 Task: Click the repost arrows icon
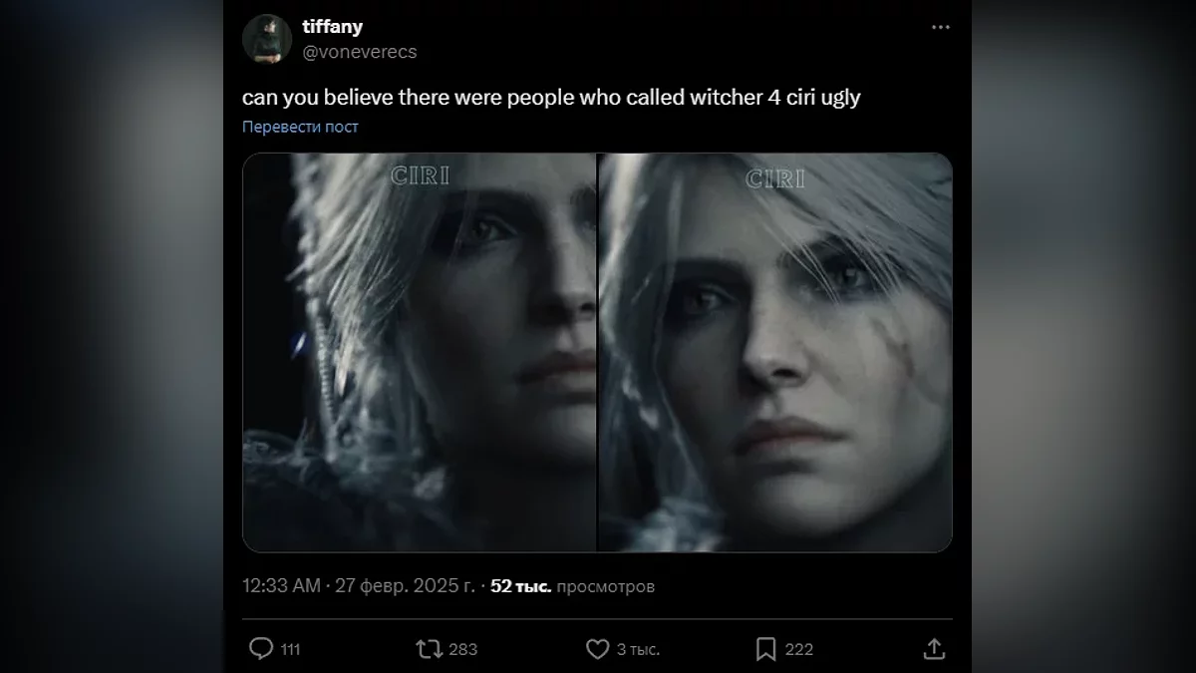click(429, 649)
